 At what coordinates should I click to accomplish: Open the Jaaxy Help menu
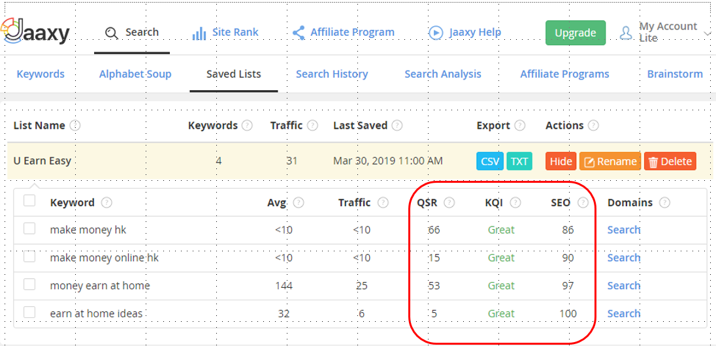coord(465,33)
